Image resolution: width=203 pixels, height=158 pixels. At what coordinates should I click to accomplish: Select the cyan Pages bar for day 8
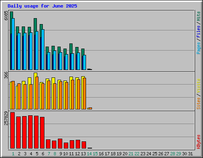click(x=55, y=60)
